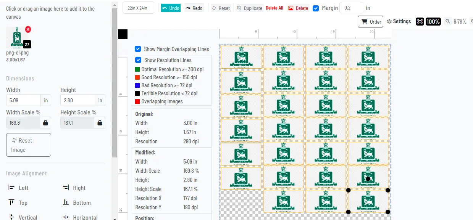Uncheck Show Margin Overlapping Lines
This screenshot has height=220, width=473.
(x=138, y=49)
